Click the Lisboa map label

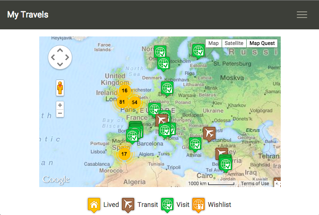coord(98,152)
